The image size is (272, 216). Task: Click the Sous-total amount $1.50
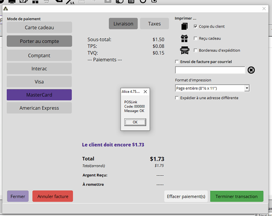pos(159,40)
